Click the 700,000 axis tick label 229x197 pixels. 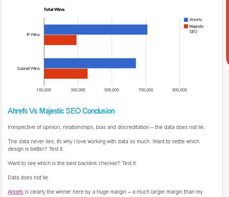coord(146,90)
